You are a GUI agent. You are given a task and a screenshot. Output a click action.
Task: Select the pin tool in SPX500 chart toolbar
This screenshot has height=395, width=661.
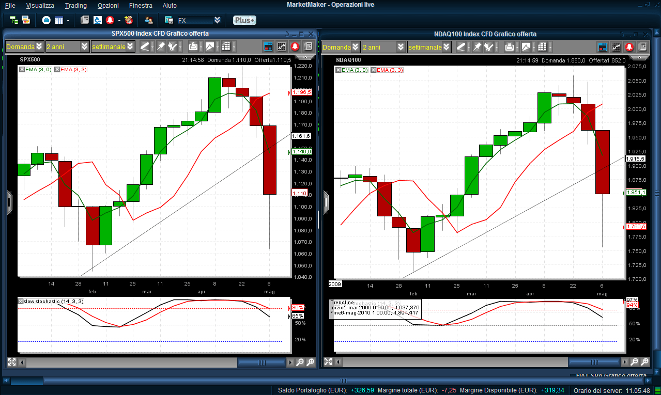click(x=161, y=47)
